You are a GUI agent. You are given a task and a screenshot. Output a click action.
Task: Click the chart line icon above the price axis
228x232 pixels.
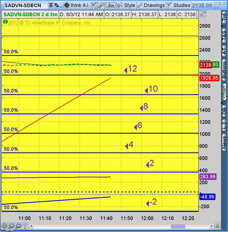tap(203, 14)
